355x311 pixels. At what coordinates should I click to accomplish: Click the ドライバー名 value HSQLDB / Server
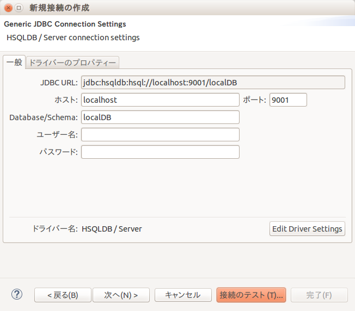[x=112, y=229]
